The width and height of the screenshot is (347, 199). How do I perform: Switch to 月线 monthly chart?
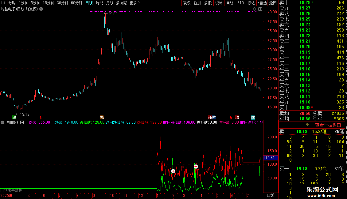click(110, 3)
